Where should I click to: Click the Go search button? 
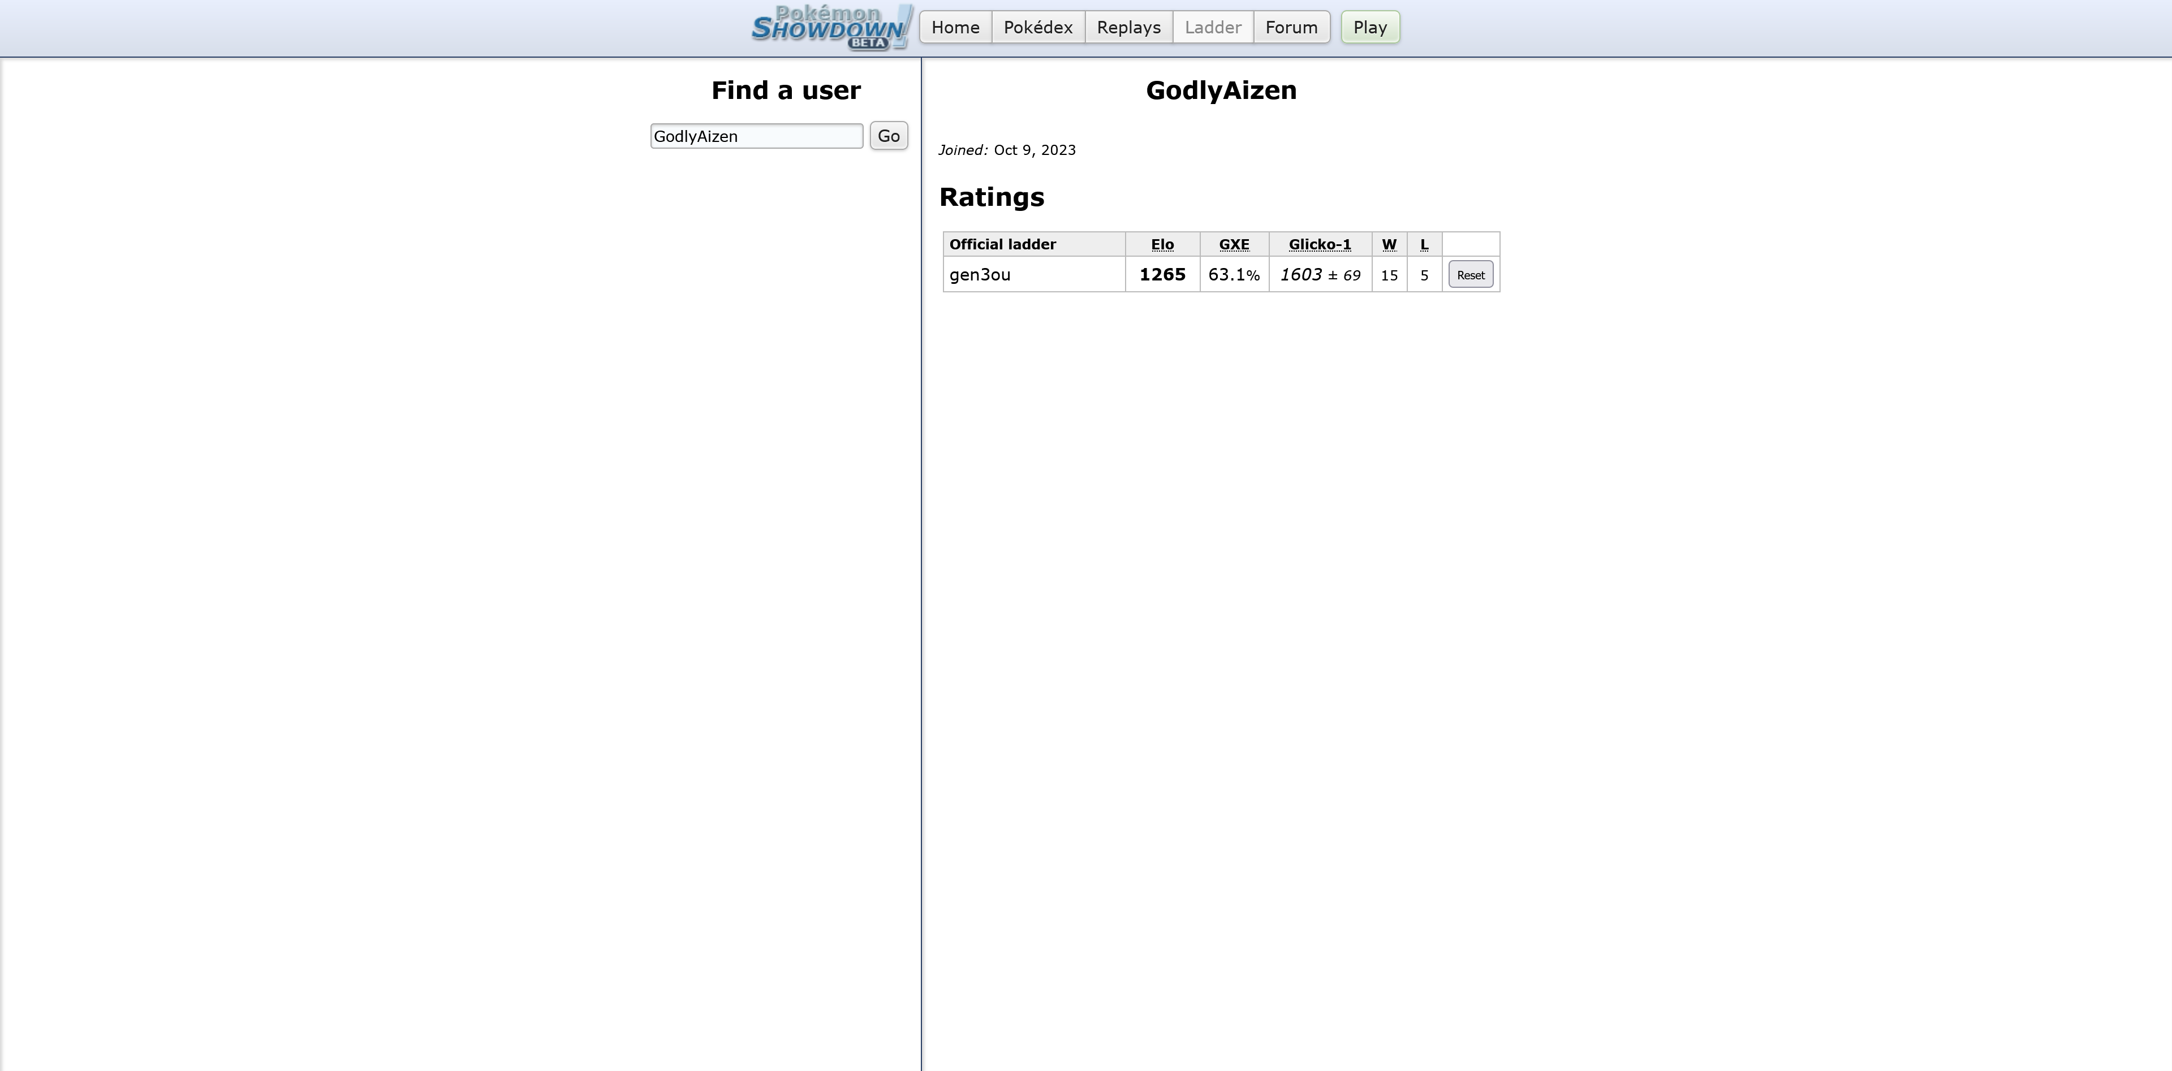tap(889, 136)
